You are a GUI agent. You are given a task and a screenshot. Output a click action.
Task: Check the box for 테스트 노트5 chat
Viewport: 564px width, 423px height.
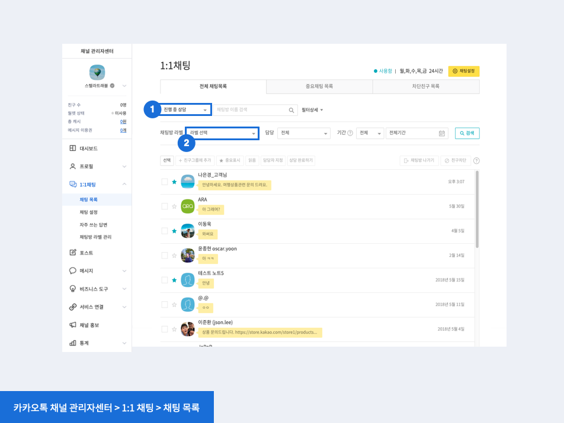pos(164,280)
